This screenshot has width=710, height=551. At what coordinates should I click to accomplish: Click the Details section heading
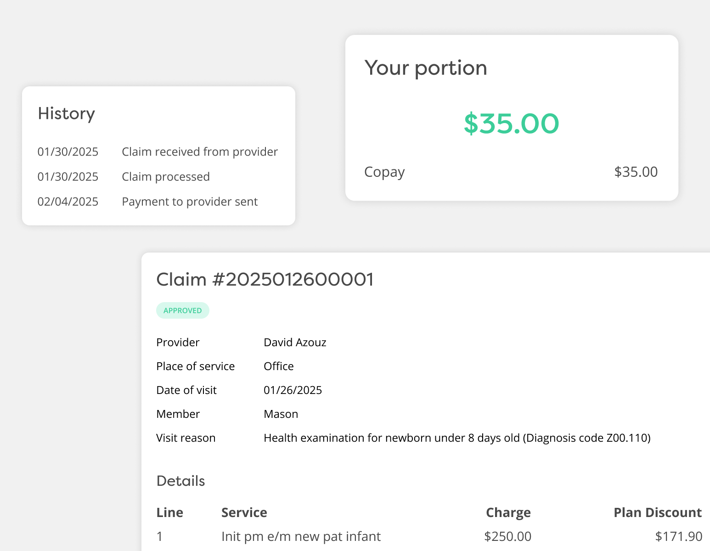180,481
